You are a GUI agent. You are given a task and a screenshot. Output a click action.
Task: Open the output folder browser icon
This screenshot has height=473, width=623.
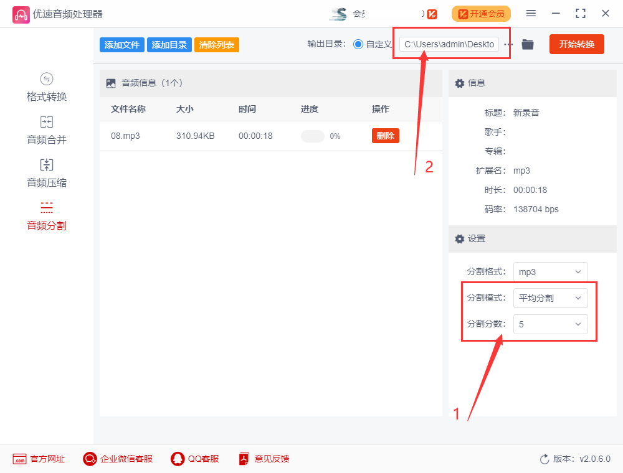[527, 44]
